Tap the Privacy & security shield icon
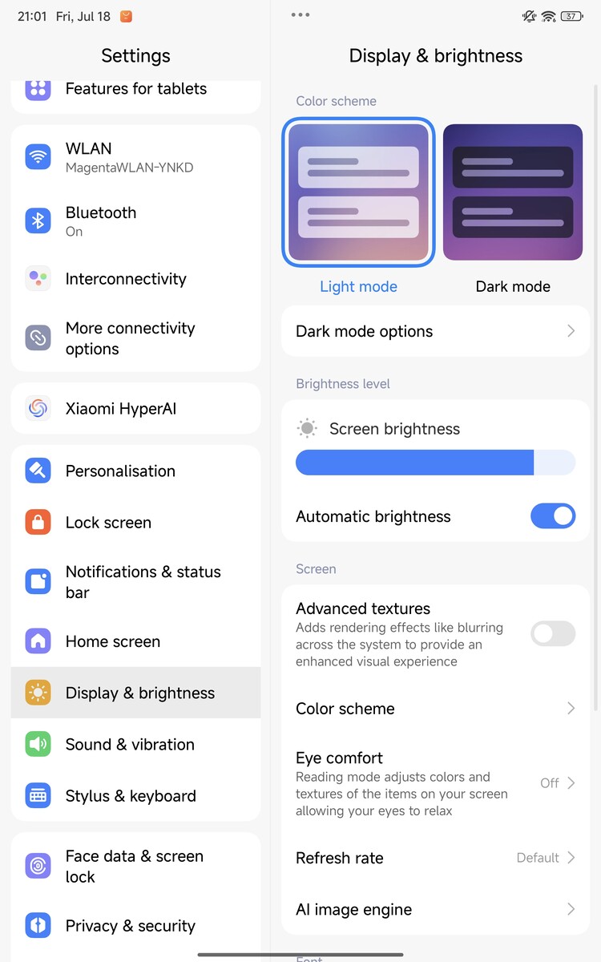The height and width of the screenshot is (962, 601). coord(38,926)
